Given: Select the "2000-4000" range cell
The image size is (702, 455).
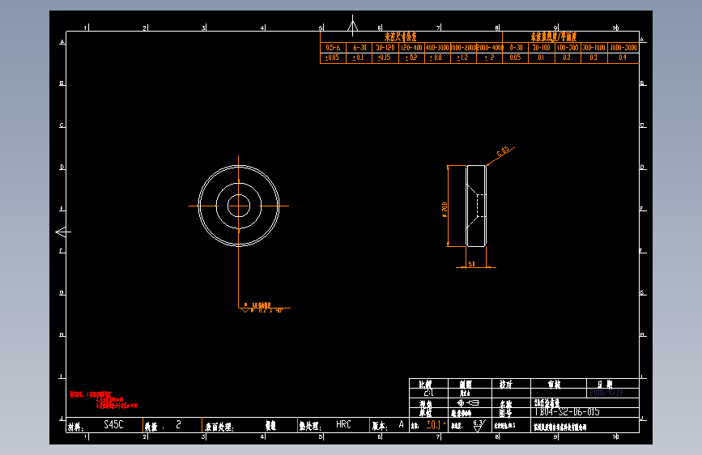Looking at the screenshot, I should click(489, 48).
